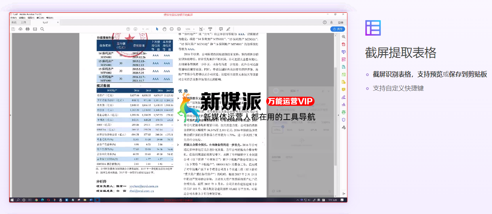Image resolution: width=492 pixels, height=214 pixels.
Task: Click the search tools magnifier in right pane
Action: point(343,36)
